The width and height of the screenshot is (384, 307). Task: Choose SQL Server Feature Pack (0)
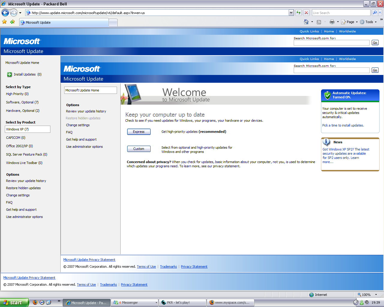tap(27, 154)
